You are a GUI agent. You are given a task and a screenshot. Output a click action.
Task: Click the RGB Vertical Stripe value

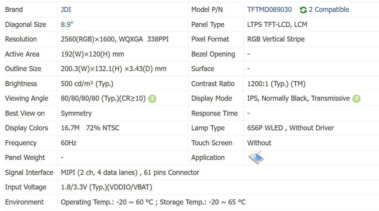tap(276, 39)
